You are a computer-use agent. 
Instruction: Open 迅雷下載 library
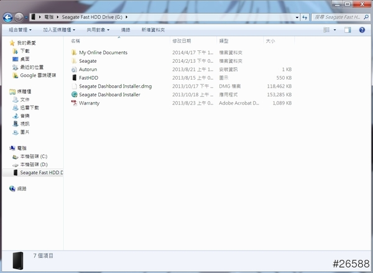29,108
